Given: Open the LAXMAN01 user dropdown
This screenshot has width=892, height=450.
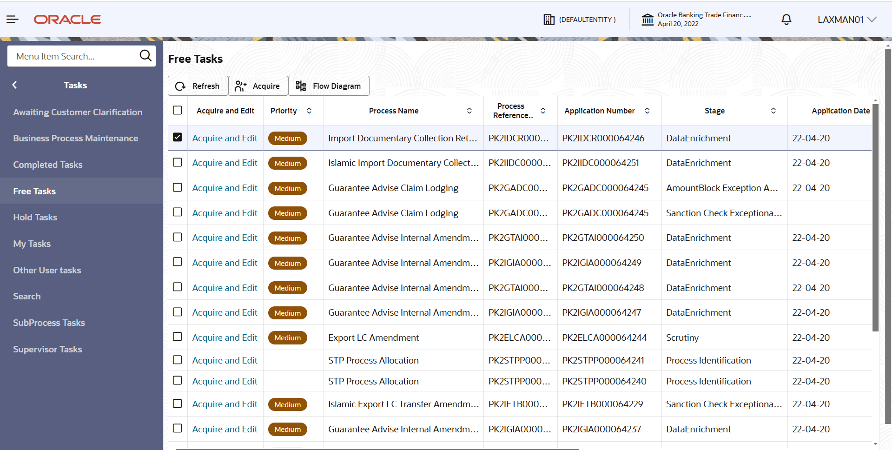Looking at the screenshot, I should [847, 20].
